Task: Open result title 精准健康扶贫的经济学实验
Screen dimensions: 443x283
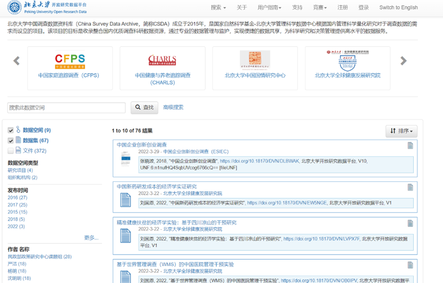Action: [177, 222]
